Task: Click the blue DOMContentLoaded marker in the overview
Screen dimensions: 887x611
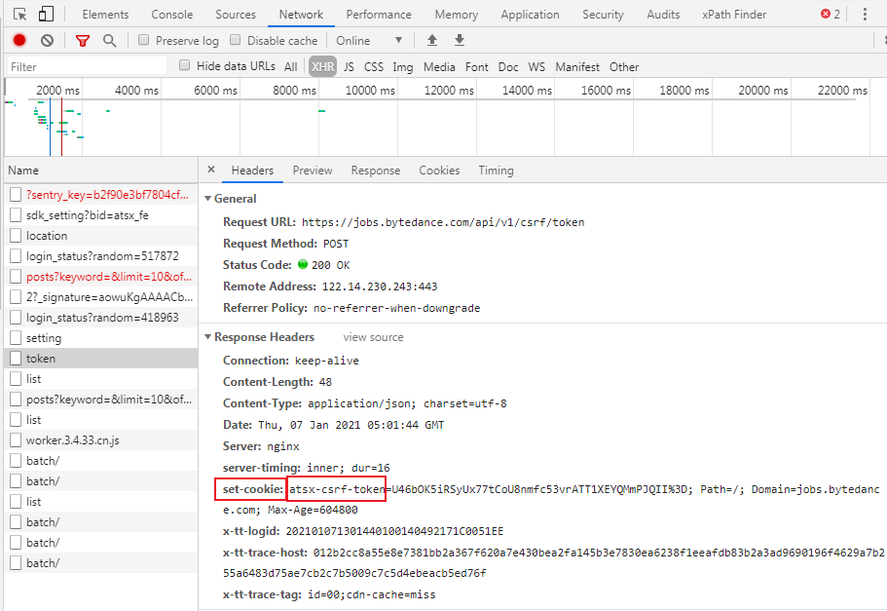Action: tap(50, 127)
